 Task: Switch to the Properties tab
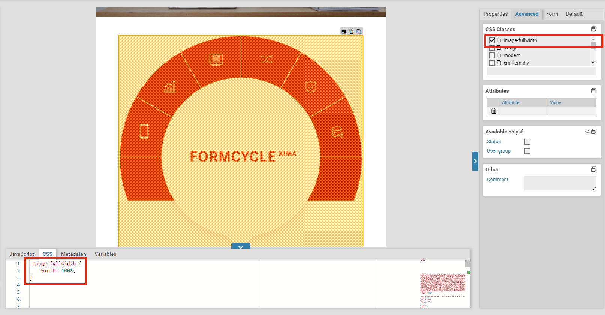pyautogui.click(x=495, y=14)
